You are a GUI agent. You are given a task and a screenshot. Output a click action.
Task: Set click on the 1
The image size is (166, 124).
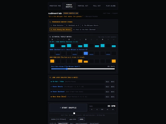pos(72,123)
